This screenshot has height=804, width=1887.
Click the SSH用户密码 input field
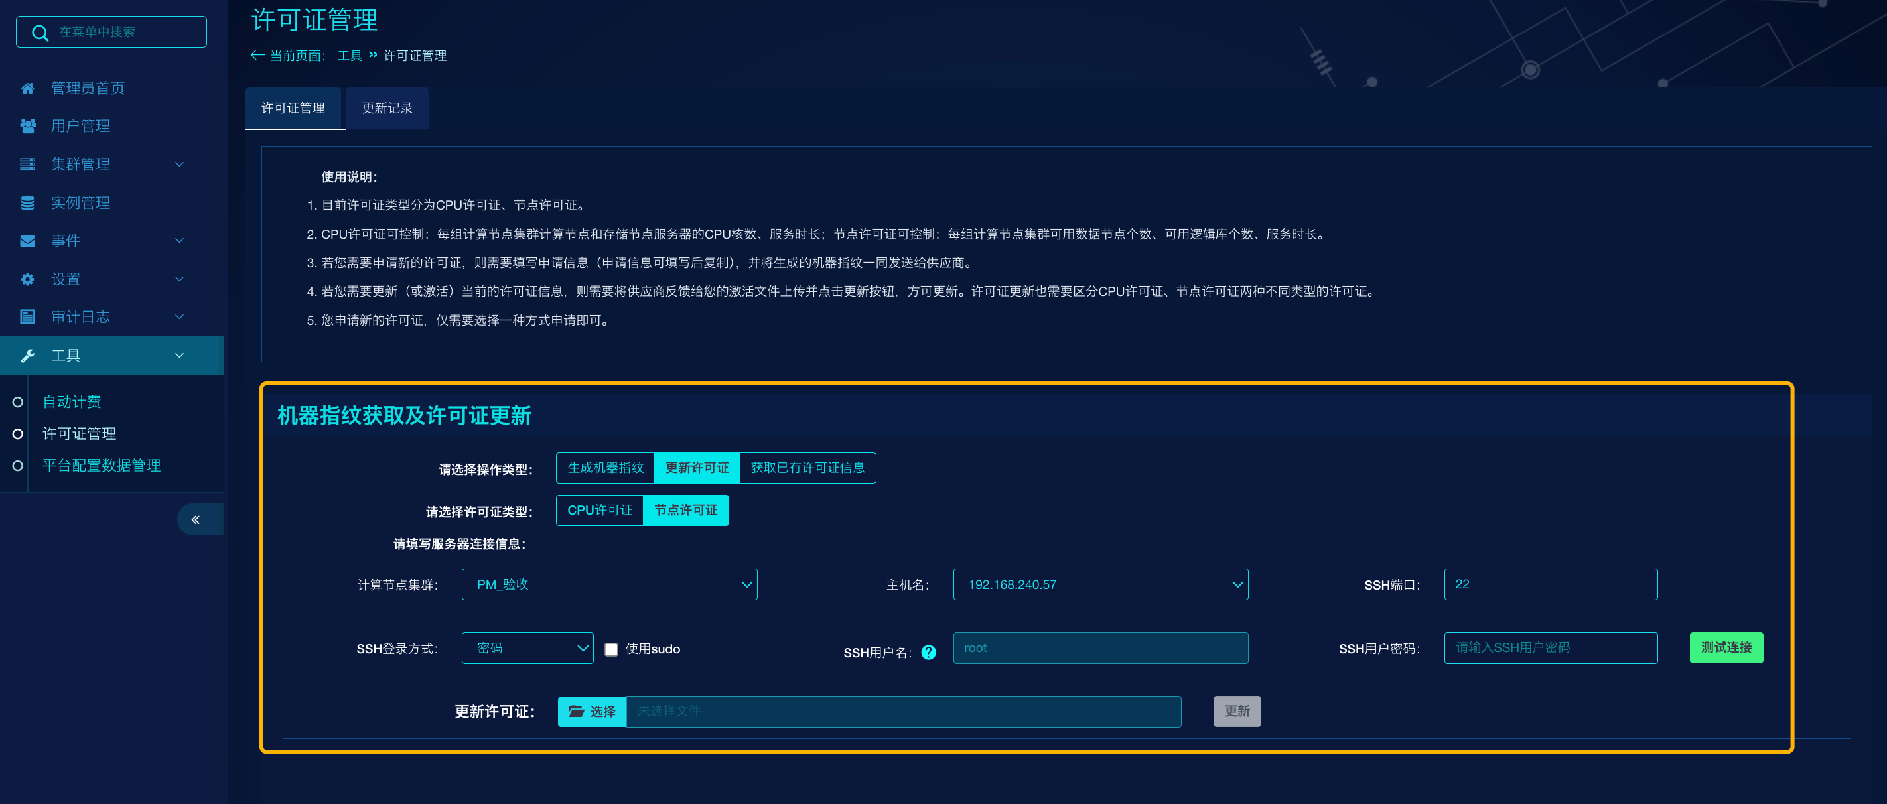point(1549,648)
